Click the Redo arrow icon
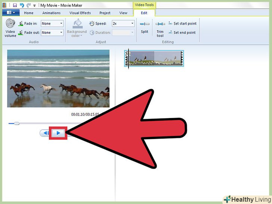The height and width of the screenshot is (204, 272). pyautogui.click(x=28, y=5)
